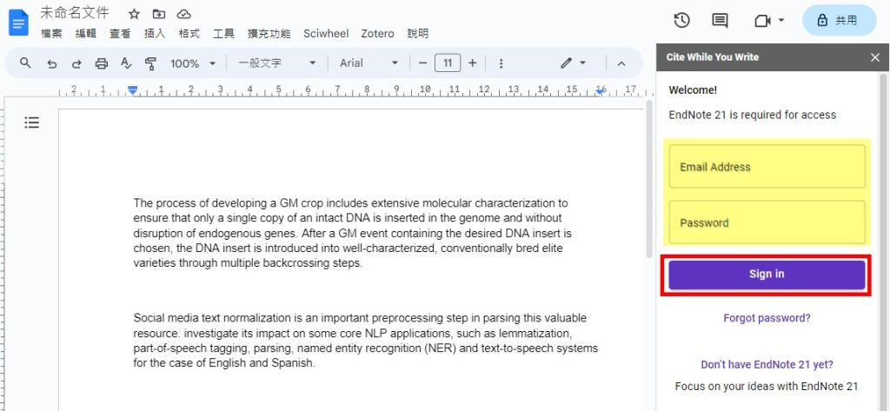The image size is (890, 411).
Task: Check cloud save status icon
Action: (184, 14)
